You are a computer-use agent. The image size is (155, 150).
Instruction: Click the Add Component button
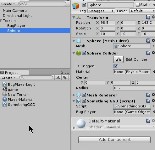tap(114, 140)
